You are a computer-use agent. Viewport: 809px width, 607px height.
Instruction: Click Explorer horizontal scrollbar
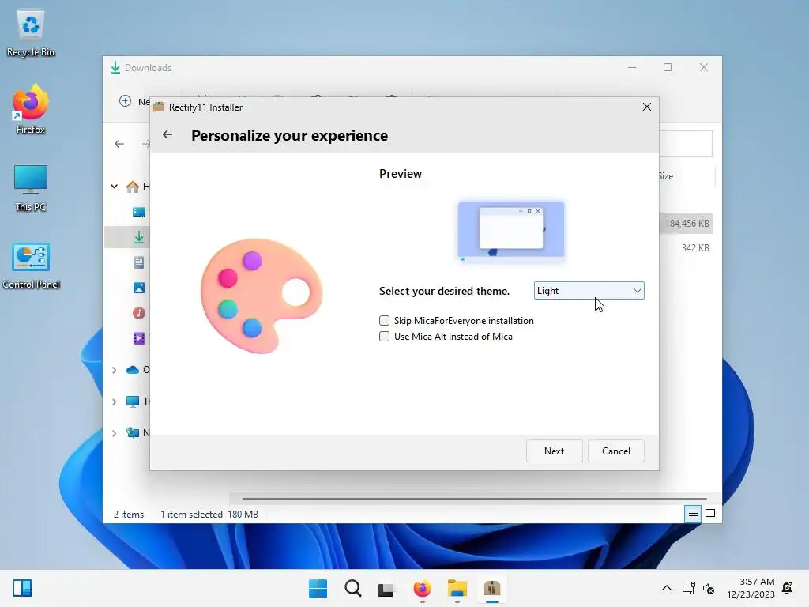[x=474, y=499]
